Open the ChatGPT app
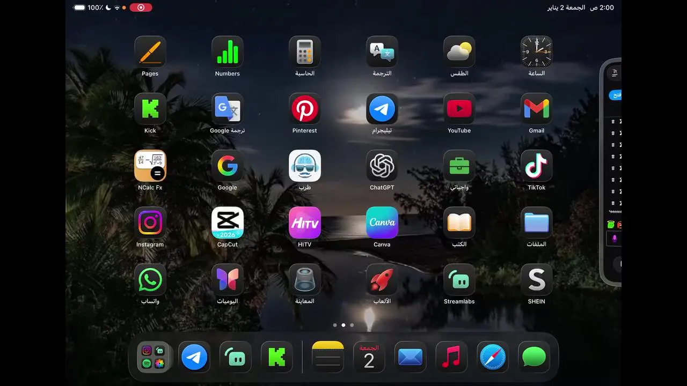687x386 pixels. tap(382, 166)
